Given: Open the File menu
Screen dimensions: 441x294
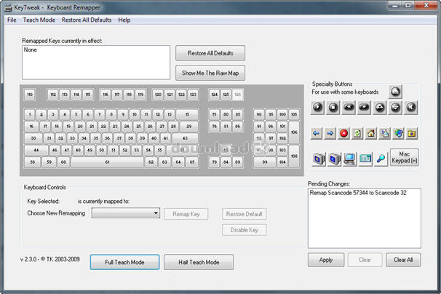Looking at the screenshot, I should 12,20.
